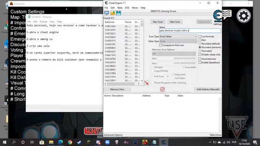Select the Truncated radio option
The image size is (260, 146).
[200, 51]
